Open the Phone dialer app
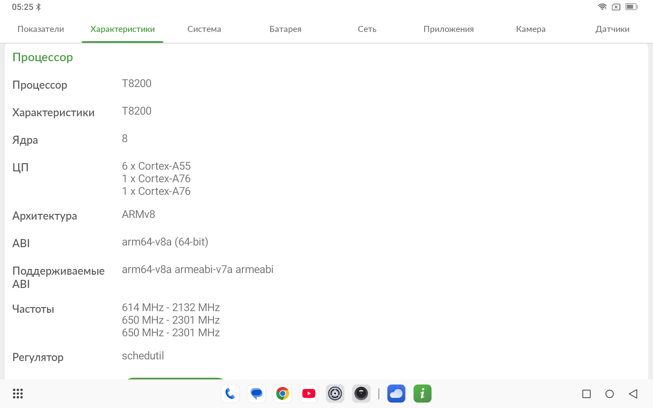Viewport: 653px width, 408px height. (x=230, y=394)
